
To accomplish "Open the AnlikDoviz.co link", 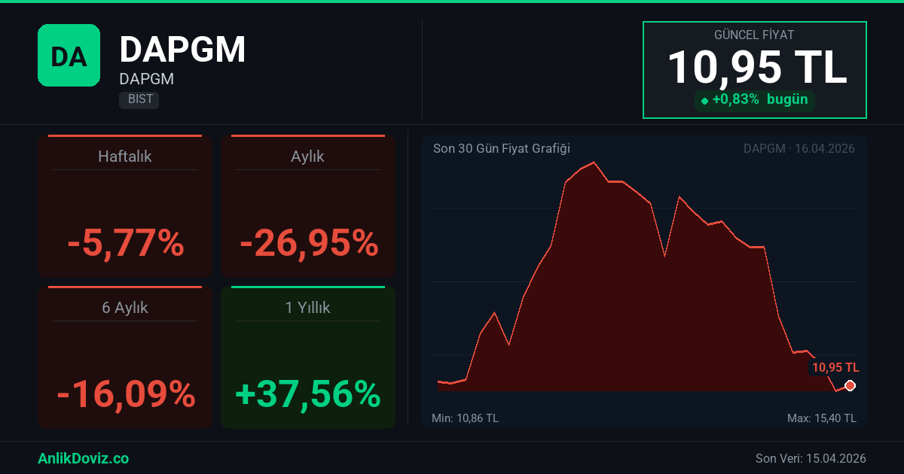I will [x=83, y=458].
